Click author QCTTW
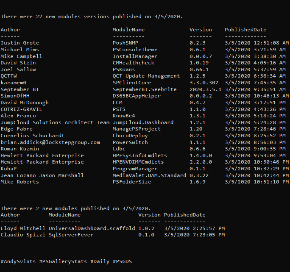 8,76
